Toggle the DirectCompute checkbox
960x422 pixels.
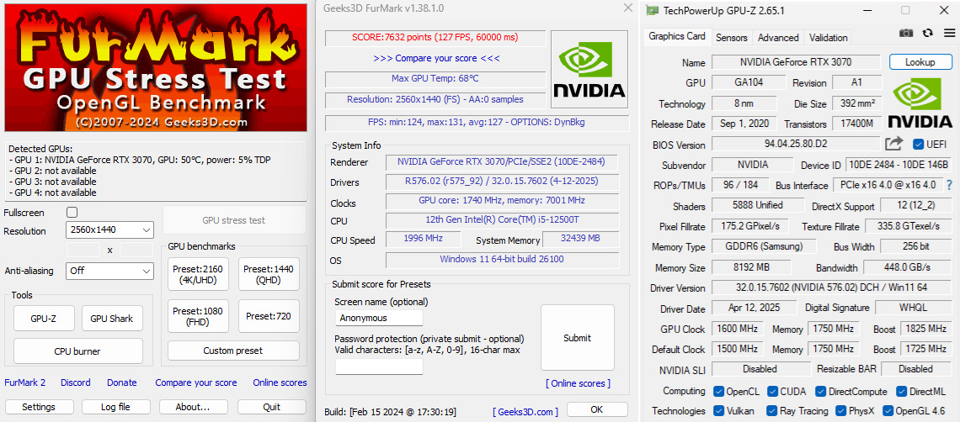(x=822, y=392)
